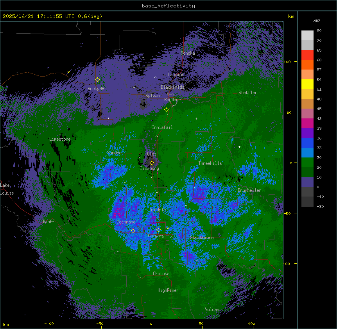Click the Strathmore city label

pyautogui.click(x=202, y=238)
